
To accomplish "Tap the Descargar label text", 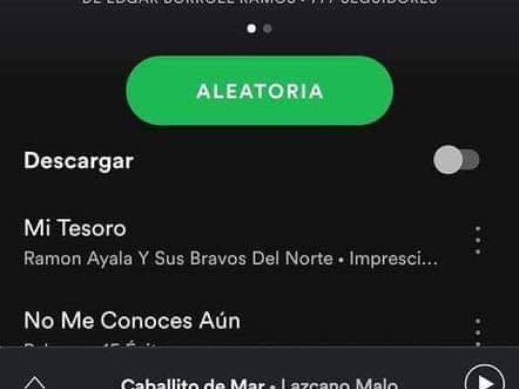I will pyautogui.click(x=78, y=161).
